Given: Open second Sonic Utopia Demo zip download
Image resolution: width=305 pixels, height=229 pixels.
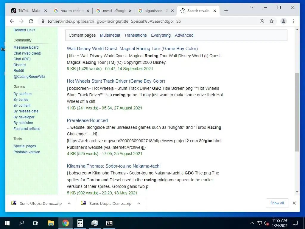Looking at the screenshot, I should click(106, 203).
